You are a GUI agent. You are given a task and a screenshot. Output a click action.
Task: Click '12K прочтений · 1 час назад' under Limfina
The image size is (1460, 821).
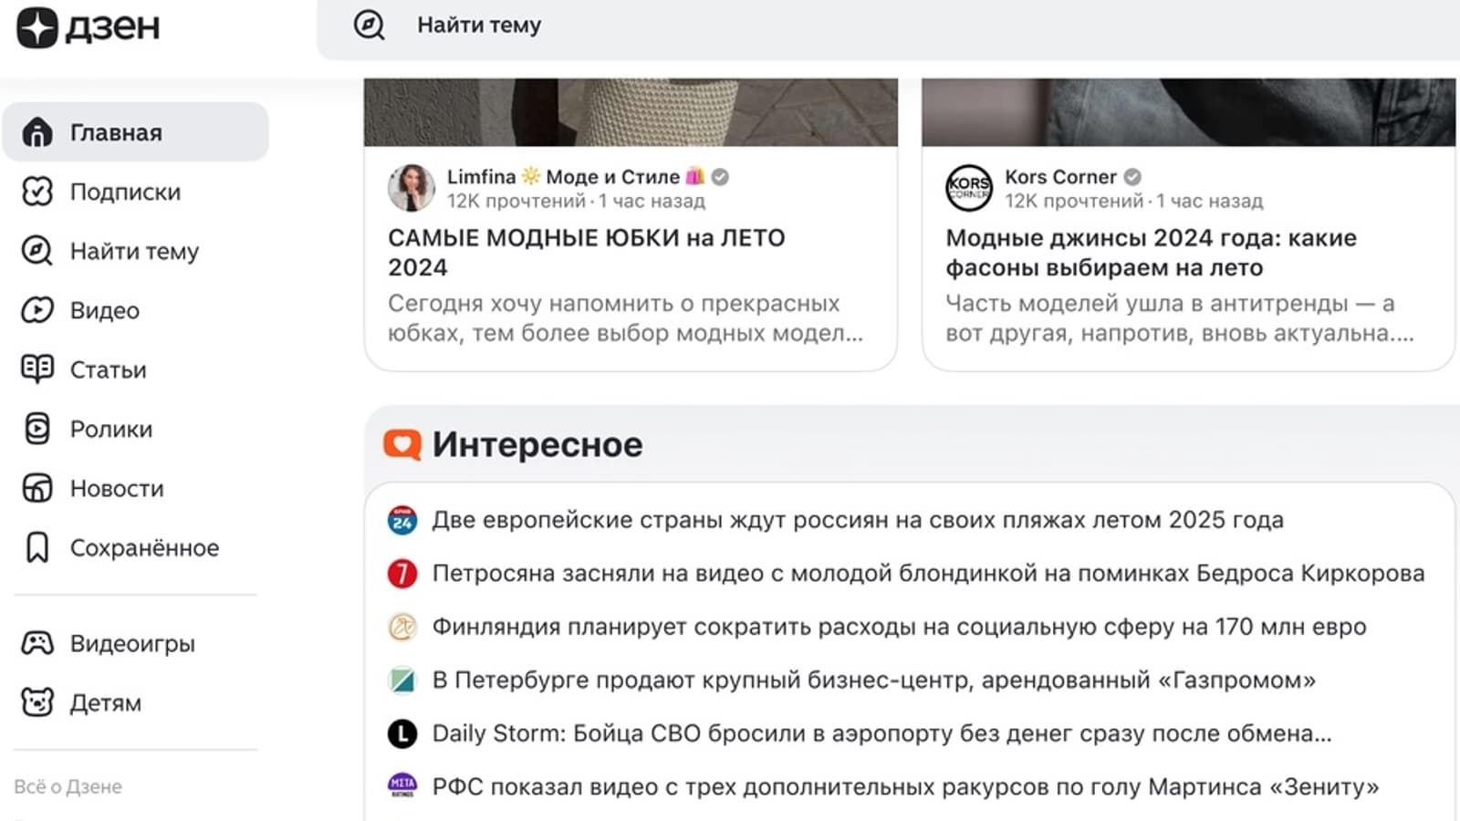(x=576, y=201)
